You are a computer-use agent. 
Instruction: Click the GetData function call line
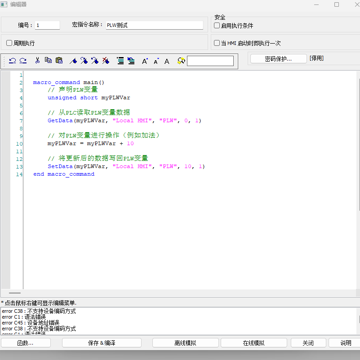coord(124,120)
